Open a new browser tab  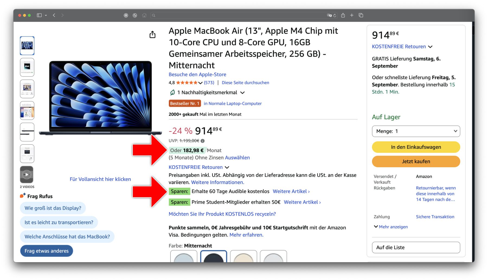(x=352, y=15)
